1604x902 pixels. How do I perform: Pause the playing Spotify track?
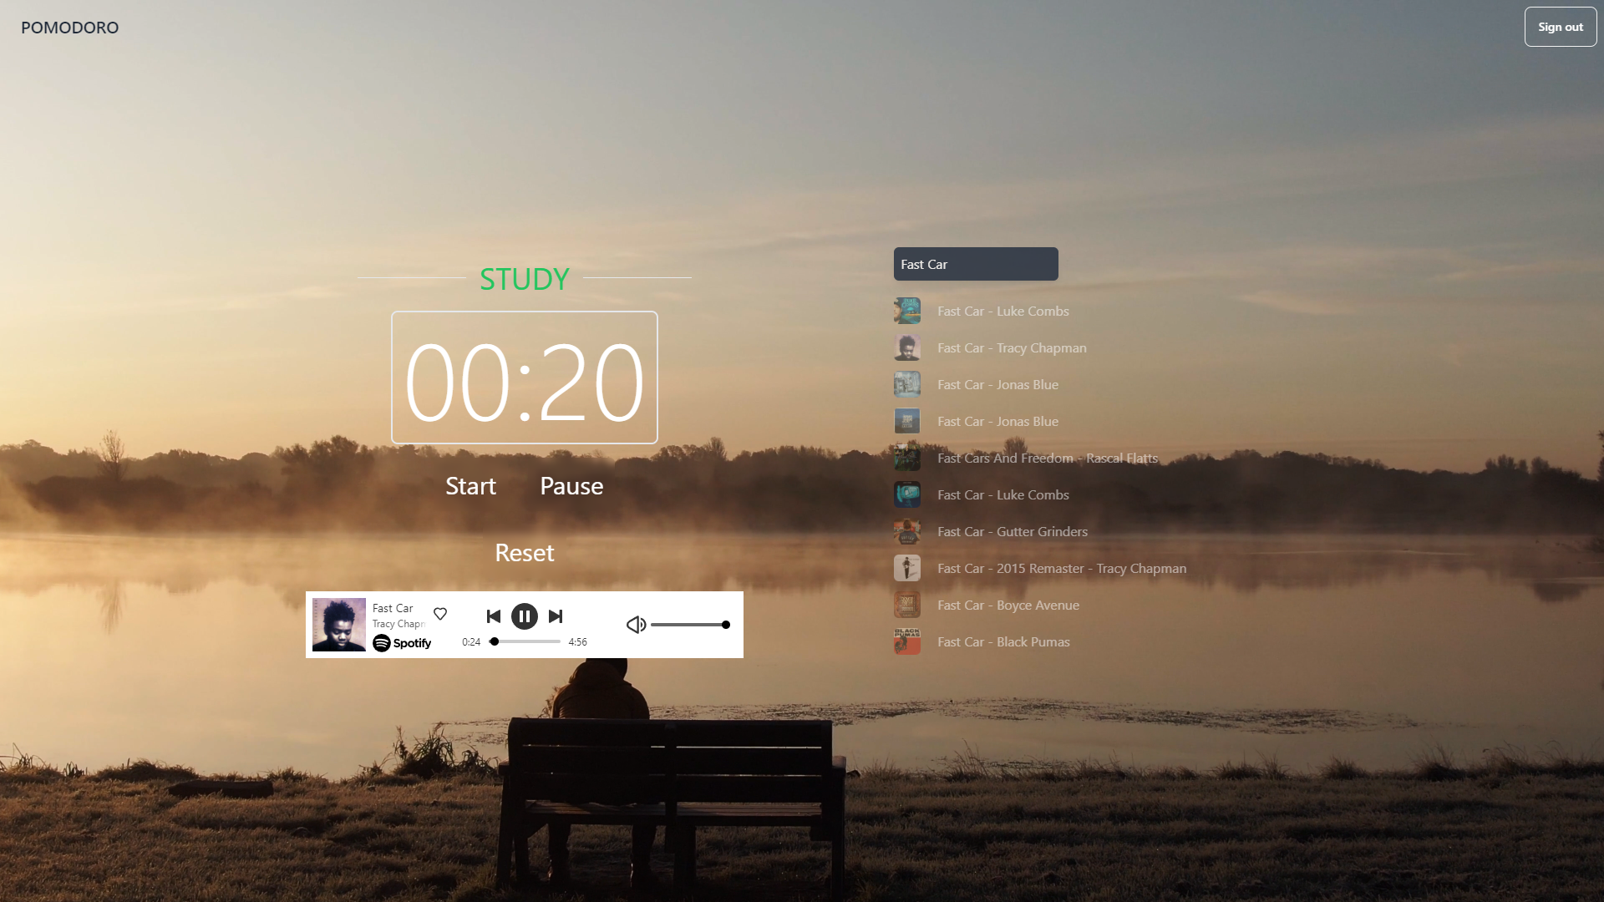pyautogui.click(x=524, y=616)
